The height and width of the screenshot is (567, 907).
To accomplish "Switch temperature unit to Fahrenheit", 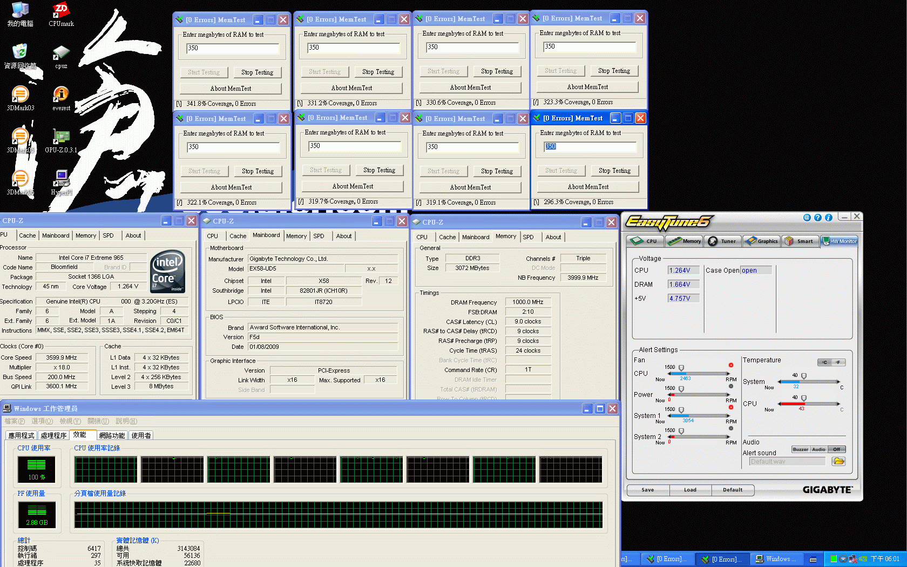I will pos(838,362).
